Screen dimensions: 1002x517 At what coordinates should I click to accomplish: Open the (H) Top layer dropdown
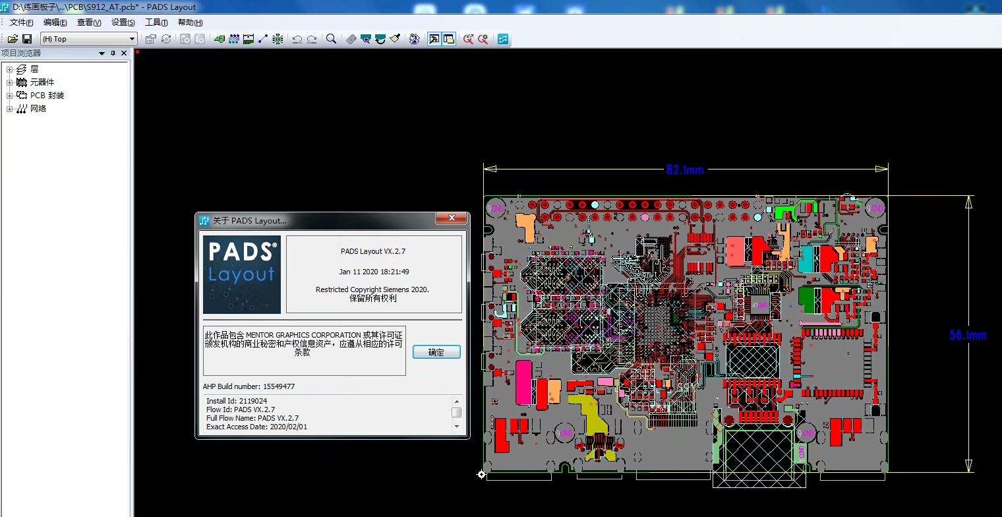[132, 39]
